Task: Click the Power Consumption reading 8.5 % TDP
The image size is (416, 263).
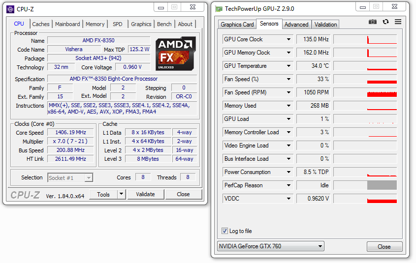Action: point(313,172)
